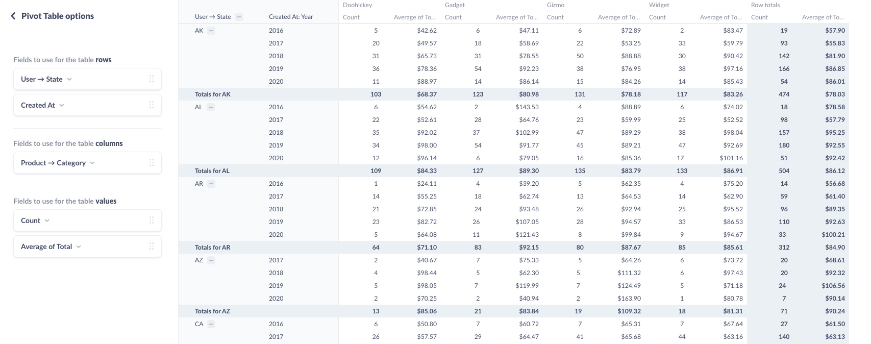Collapse the AR state row group
The width and height of the screenshot is (871, 344).
(211, 184)
